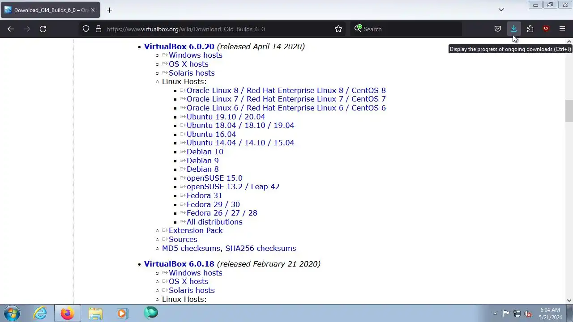The width and height of the screenshot is (573, 322).
Task: Select Firefox in the taskbar
Action: pyautogui.click(x=68, y=313)
